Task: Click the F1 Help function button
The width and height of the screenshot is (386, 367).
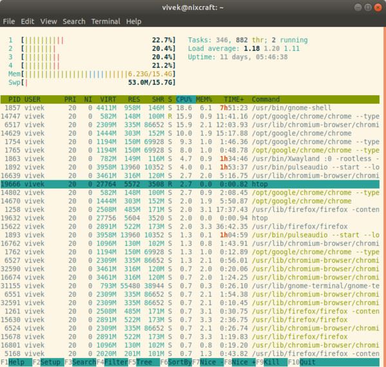Action: click(x=16, y=362)
